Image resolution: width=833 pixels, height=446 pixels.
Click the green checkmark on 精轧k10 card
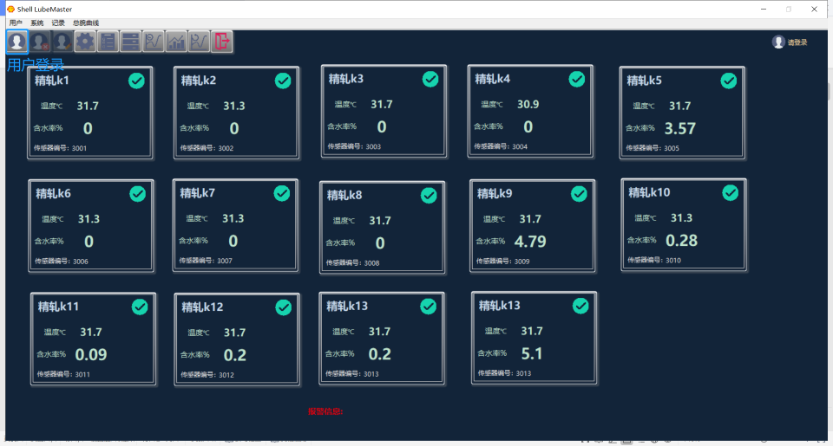730,192
